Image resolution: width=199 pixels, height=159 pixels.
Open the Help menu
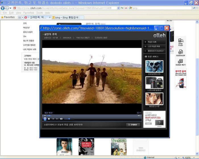tap(47, 13)
